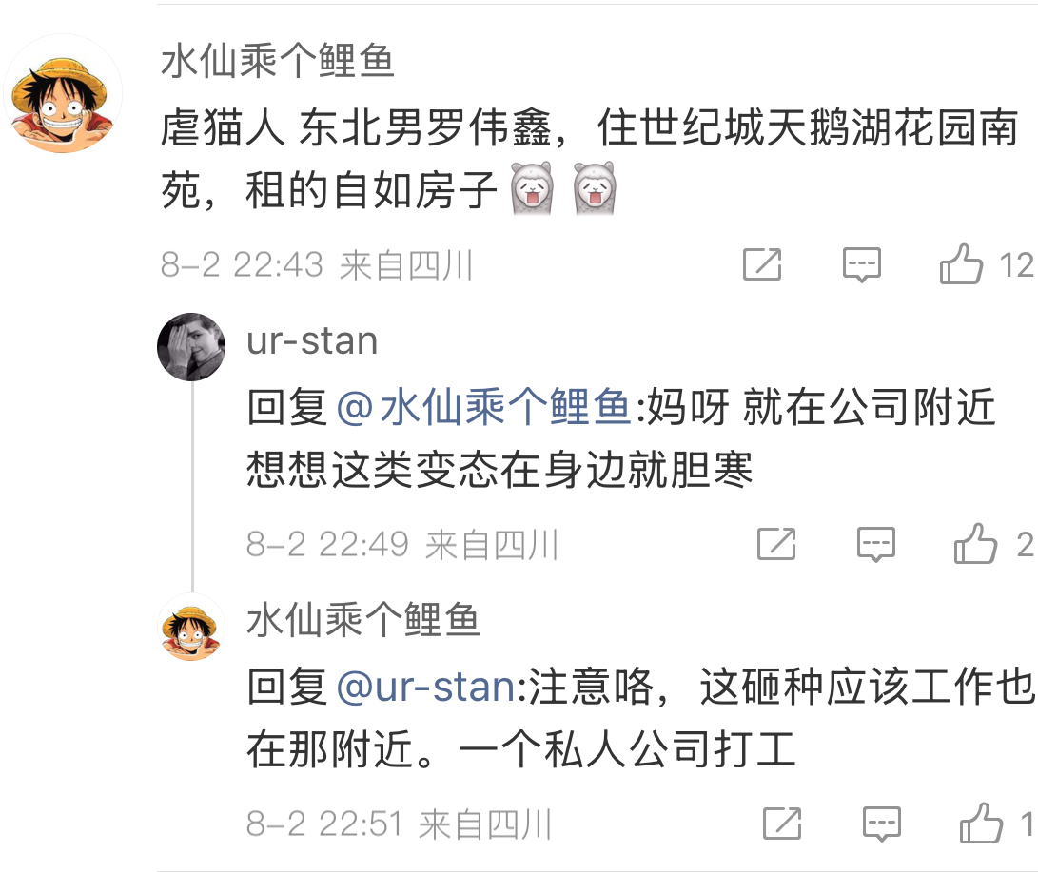
Task: Tap the comment bubble on the 22:51 reply
Action: coord(881,824)
